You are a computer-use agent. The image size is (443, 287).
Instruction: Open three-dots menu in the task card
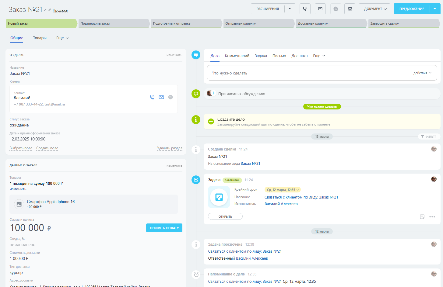coord(432,217)
